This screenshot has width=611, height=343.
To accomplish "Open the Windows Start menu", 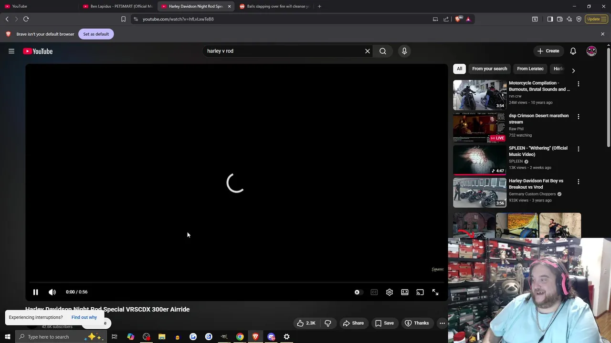I will point(7,337).
